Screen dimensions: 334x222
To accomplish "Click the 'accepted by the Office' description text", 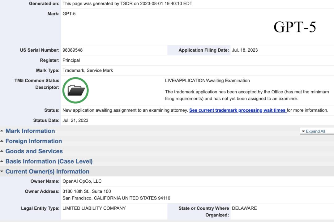I will point(247,95).
